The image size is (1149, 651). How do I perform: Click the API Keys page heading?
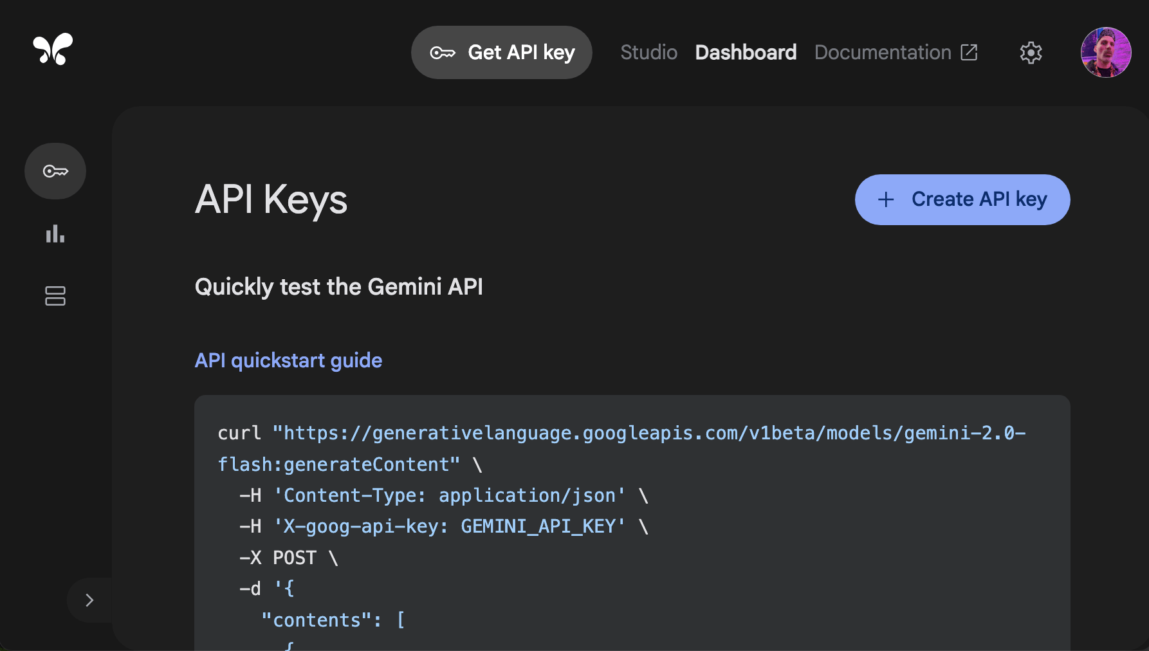click(x=271, y=199)
